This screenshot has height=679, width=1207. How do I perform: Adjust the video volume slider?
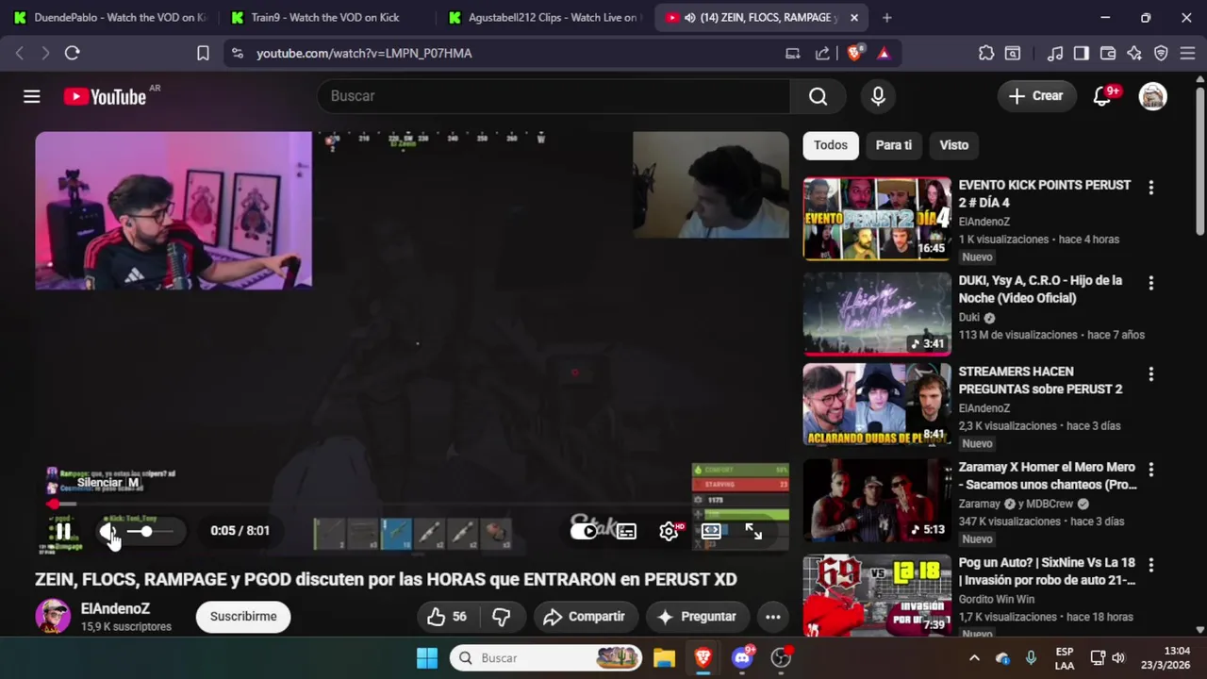[151, 531]
